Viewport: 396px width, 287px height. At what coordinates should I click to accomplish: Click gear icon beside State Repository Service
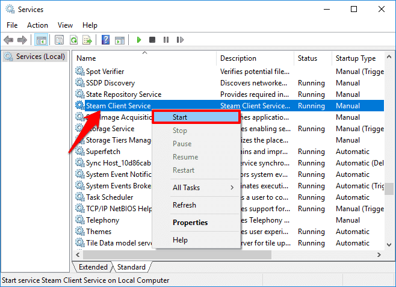coord(80,94)
